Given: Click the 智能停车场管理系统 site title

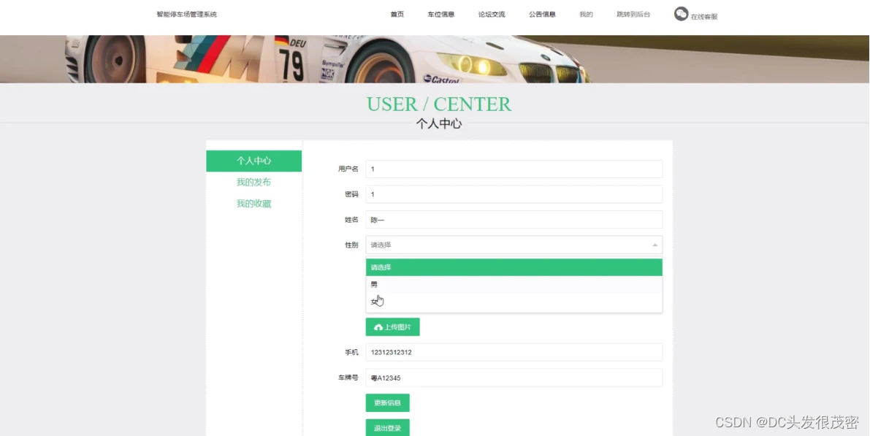Looking at the screenshot, I should tap(186, 15).
